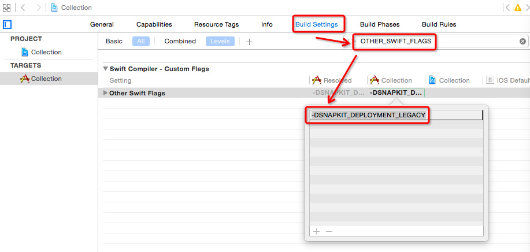Switch to Resource Tags tab
This screenshot has height=252, width=530.
(216, 24)
